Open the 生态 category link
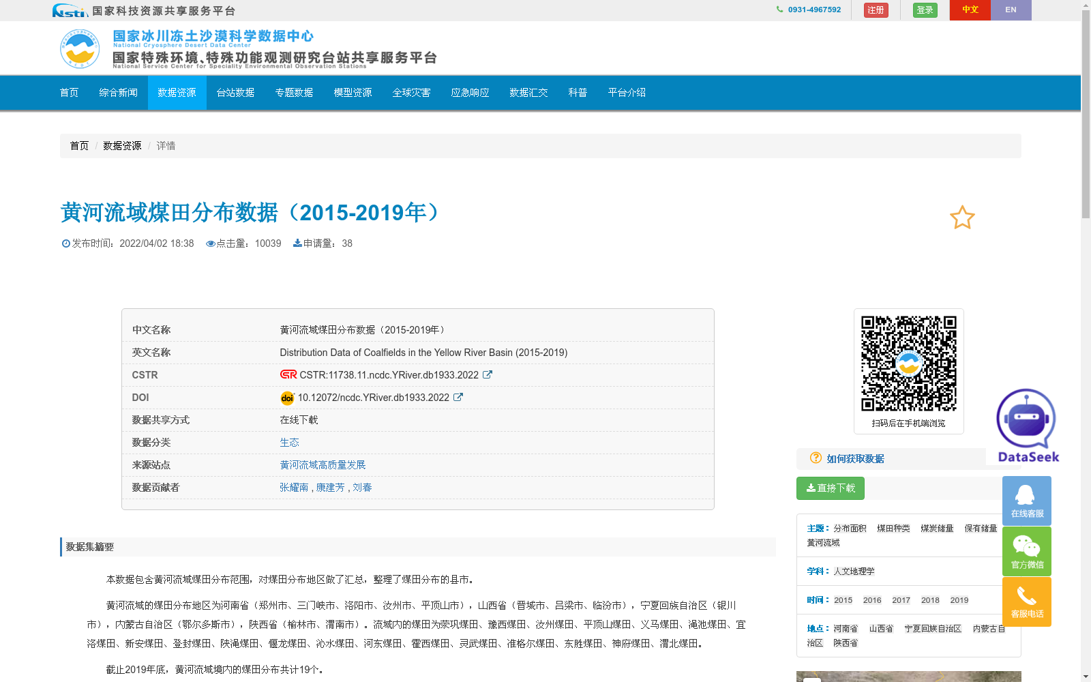 point(290,443)
